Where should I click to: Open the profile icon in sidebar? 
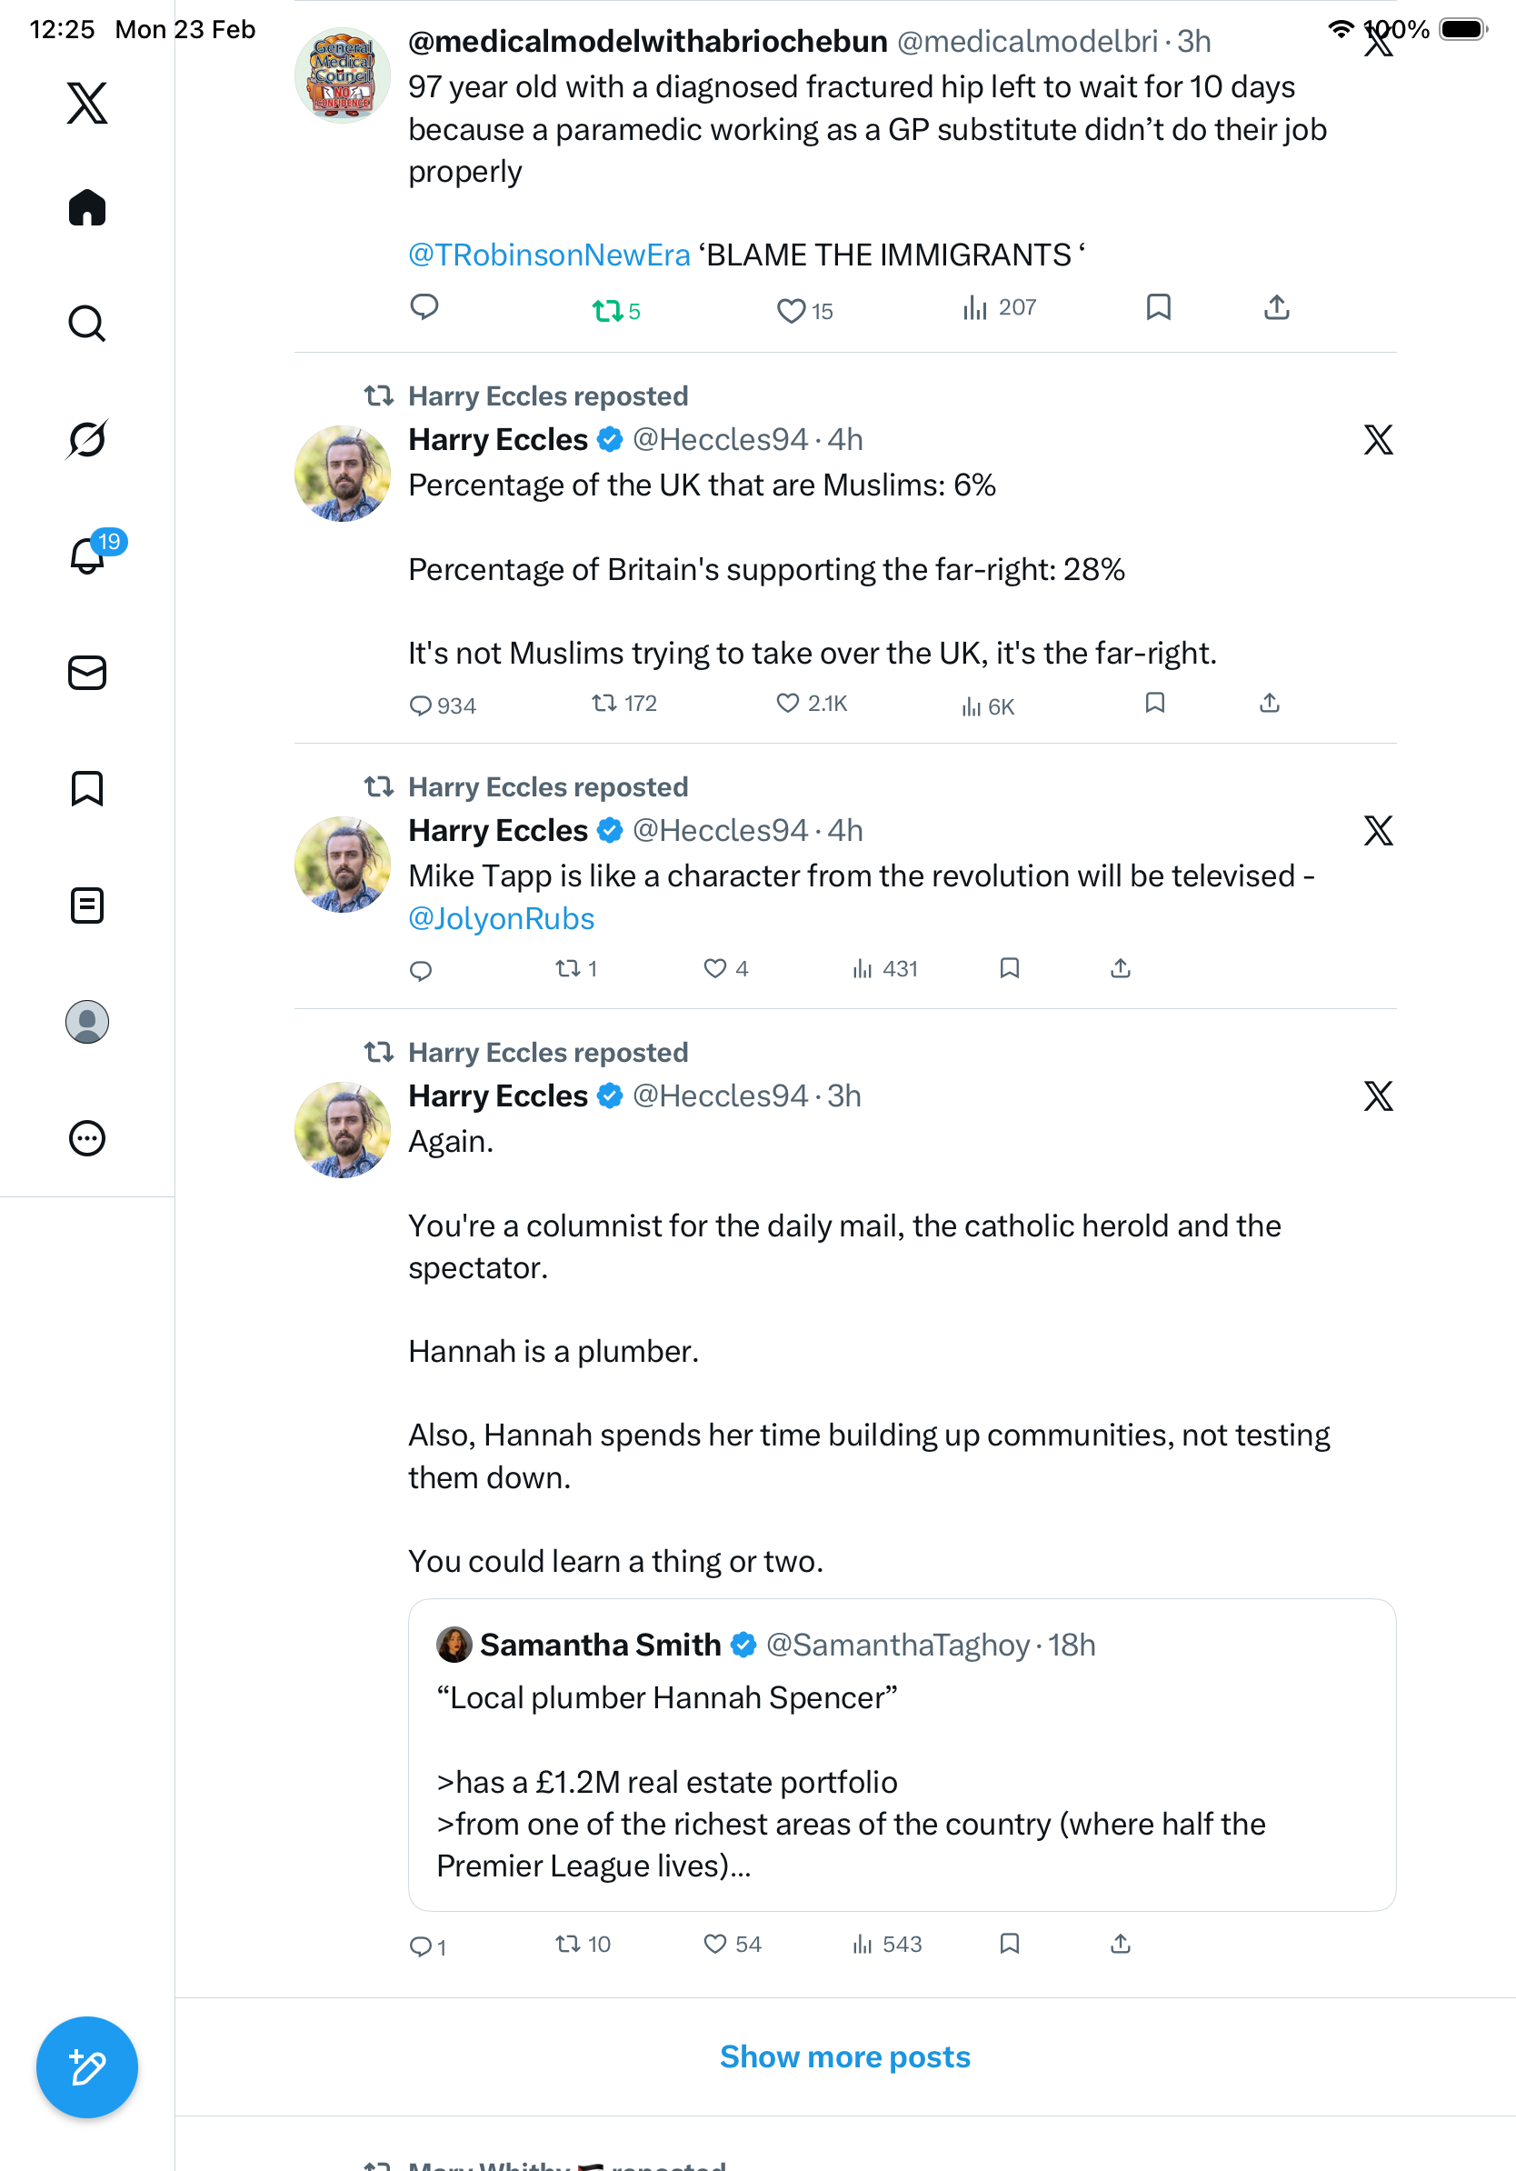[87, 1021]
